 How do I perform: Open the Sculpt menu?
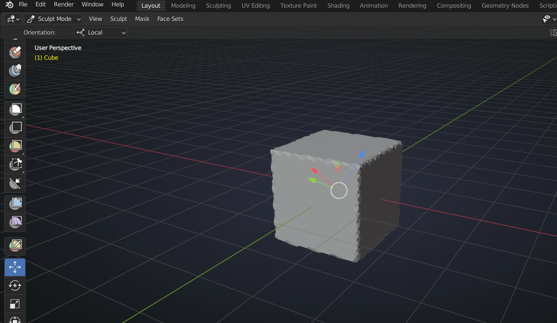pyautogui.click(x=118, y=19)
